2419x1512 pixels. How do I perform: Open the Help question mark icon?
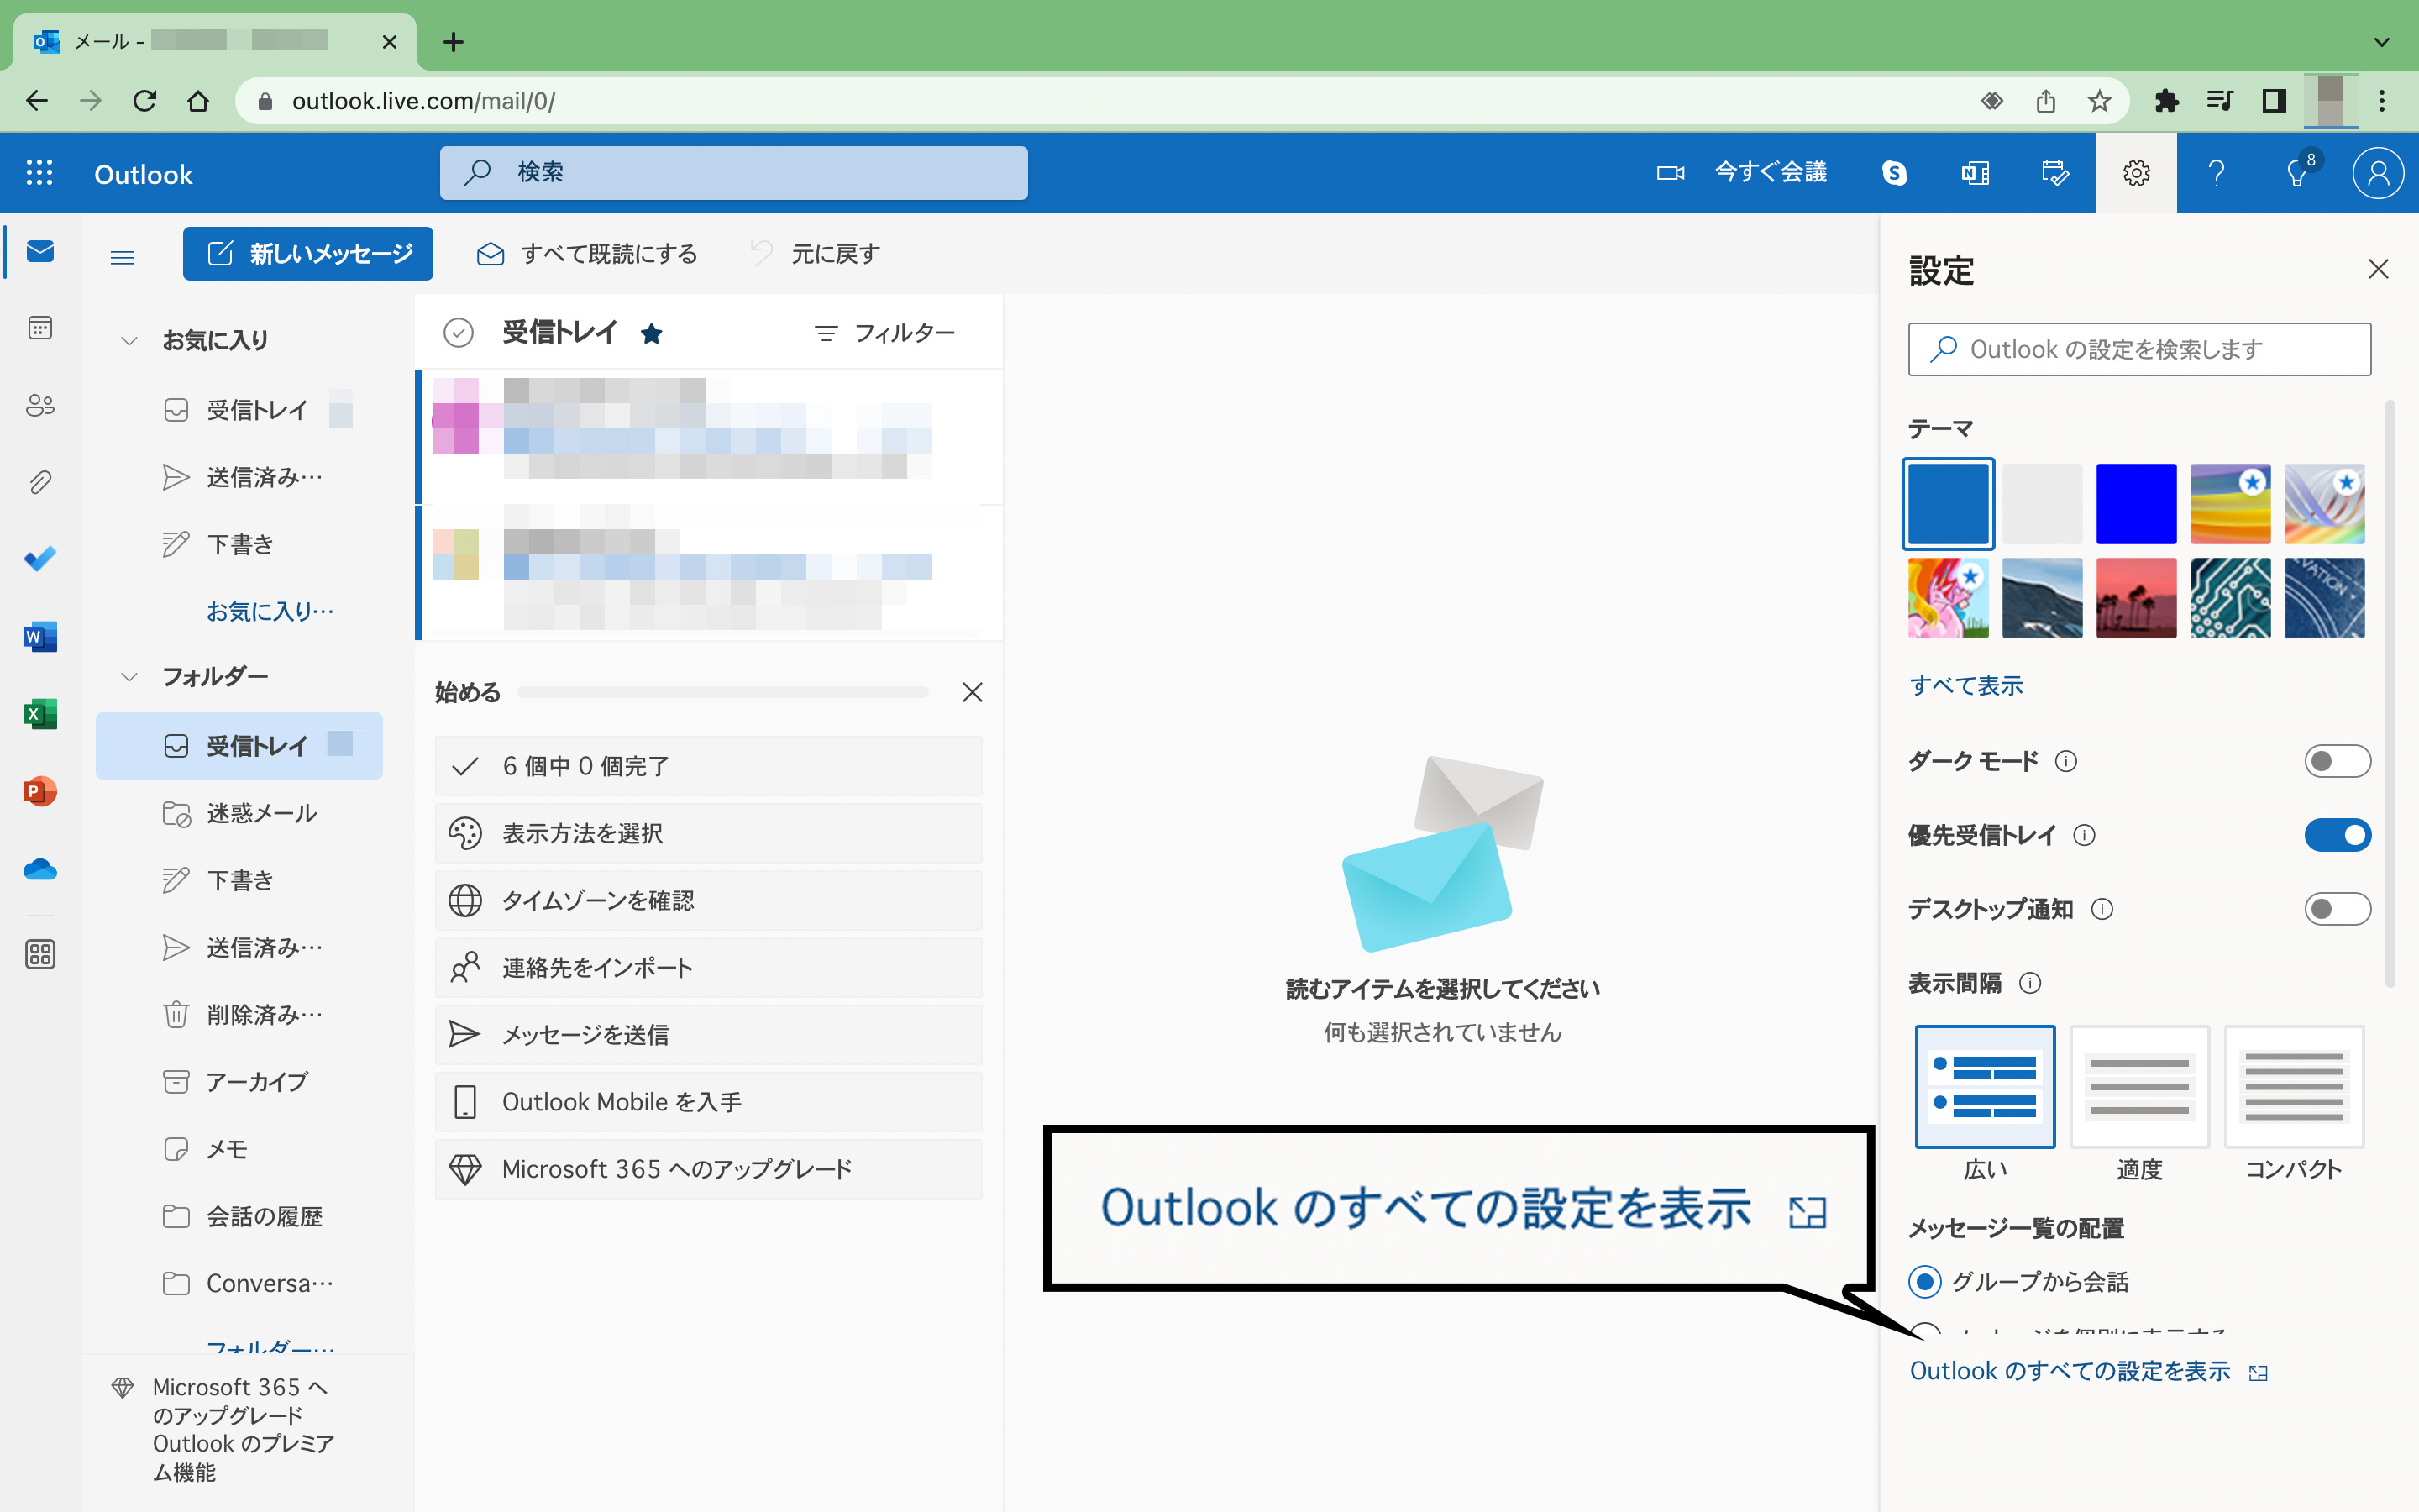pyautogui.click(x=2216, y=173)
